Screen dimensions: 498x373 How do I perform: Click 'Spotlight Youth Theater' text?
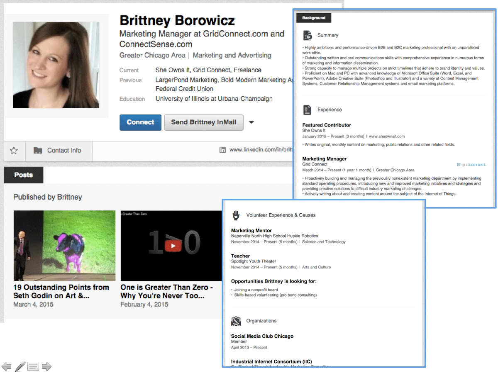pos(254,261)
